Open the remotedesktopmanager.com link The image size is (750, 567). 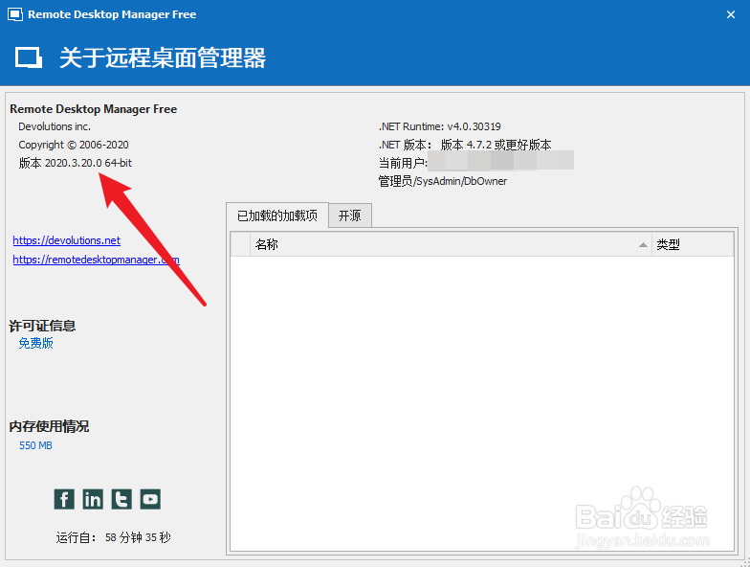(96, 260)
